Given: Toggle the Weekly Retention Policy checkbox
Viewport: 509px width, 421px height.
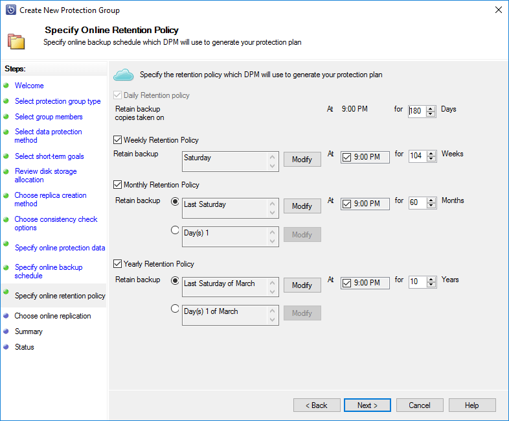Looking at the screenshot, I should click(117, 139).
